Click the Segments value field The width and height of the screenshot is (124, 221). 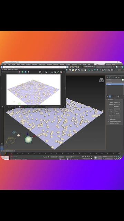click(116, 104)
